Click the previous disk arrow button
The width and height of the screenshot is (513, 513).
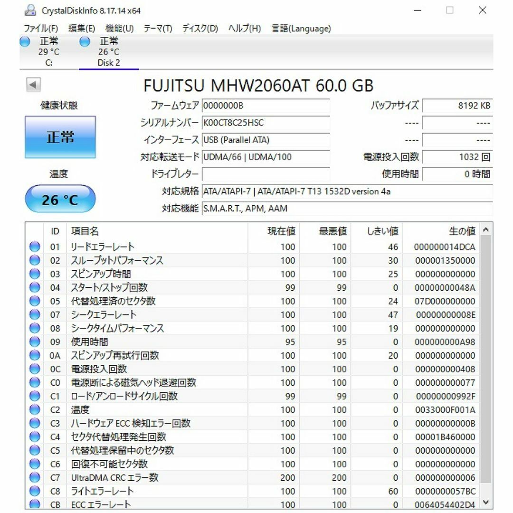(33, 85)
